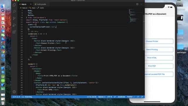Screen dimensions: 188x106
Task: Click the Title text on line 35
Action: (57, 76)
